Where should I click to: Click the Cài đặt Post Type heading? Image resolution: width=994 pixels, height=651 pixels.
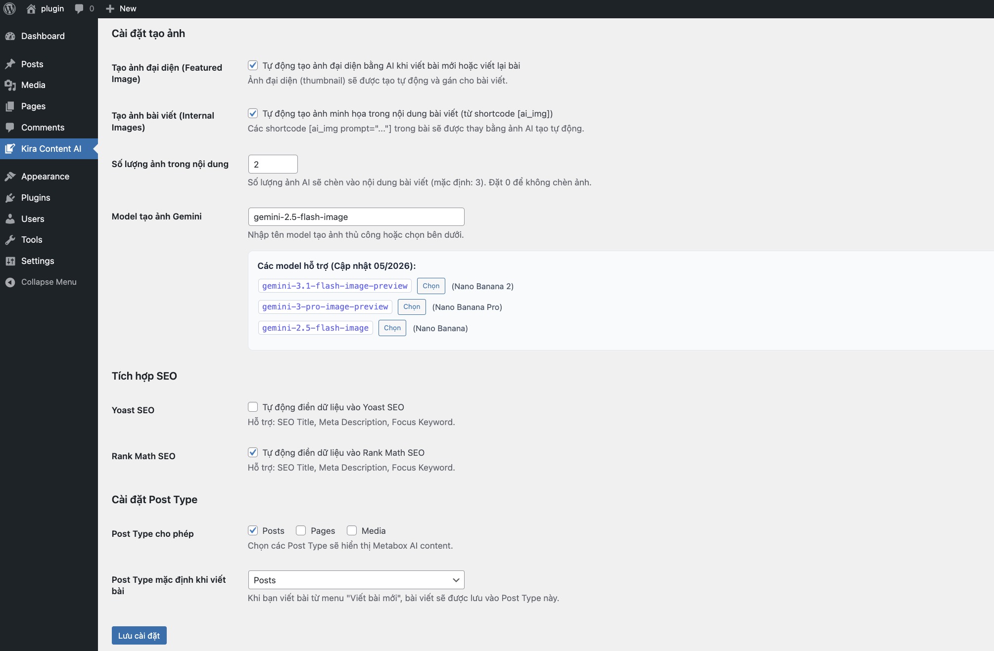pos(154,500)
